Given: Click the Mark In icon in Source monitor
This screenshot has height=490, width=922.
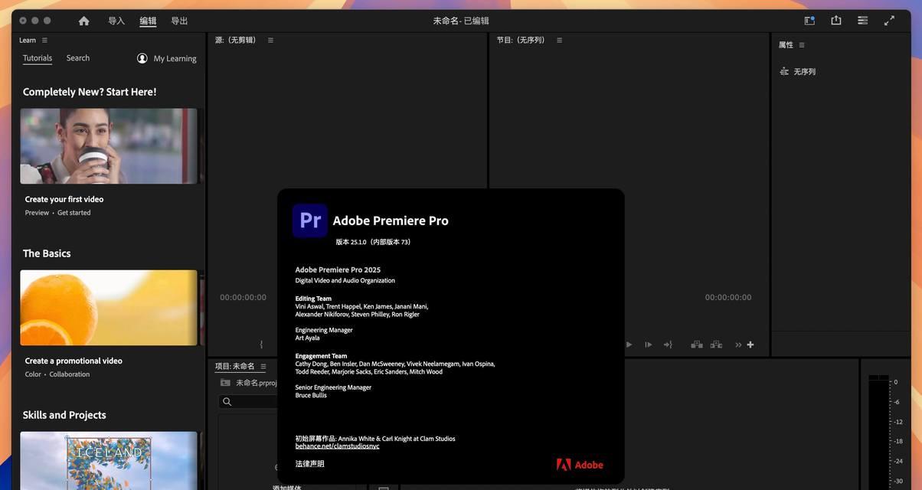Looking at the screenshot, I should click(261, 345).
